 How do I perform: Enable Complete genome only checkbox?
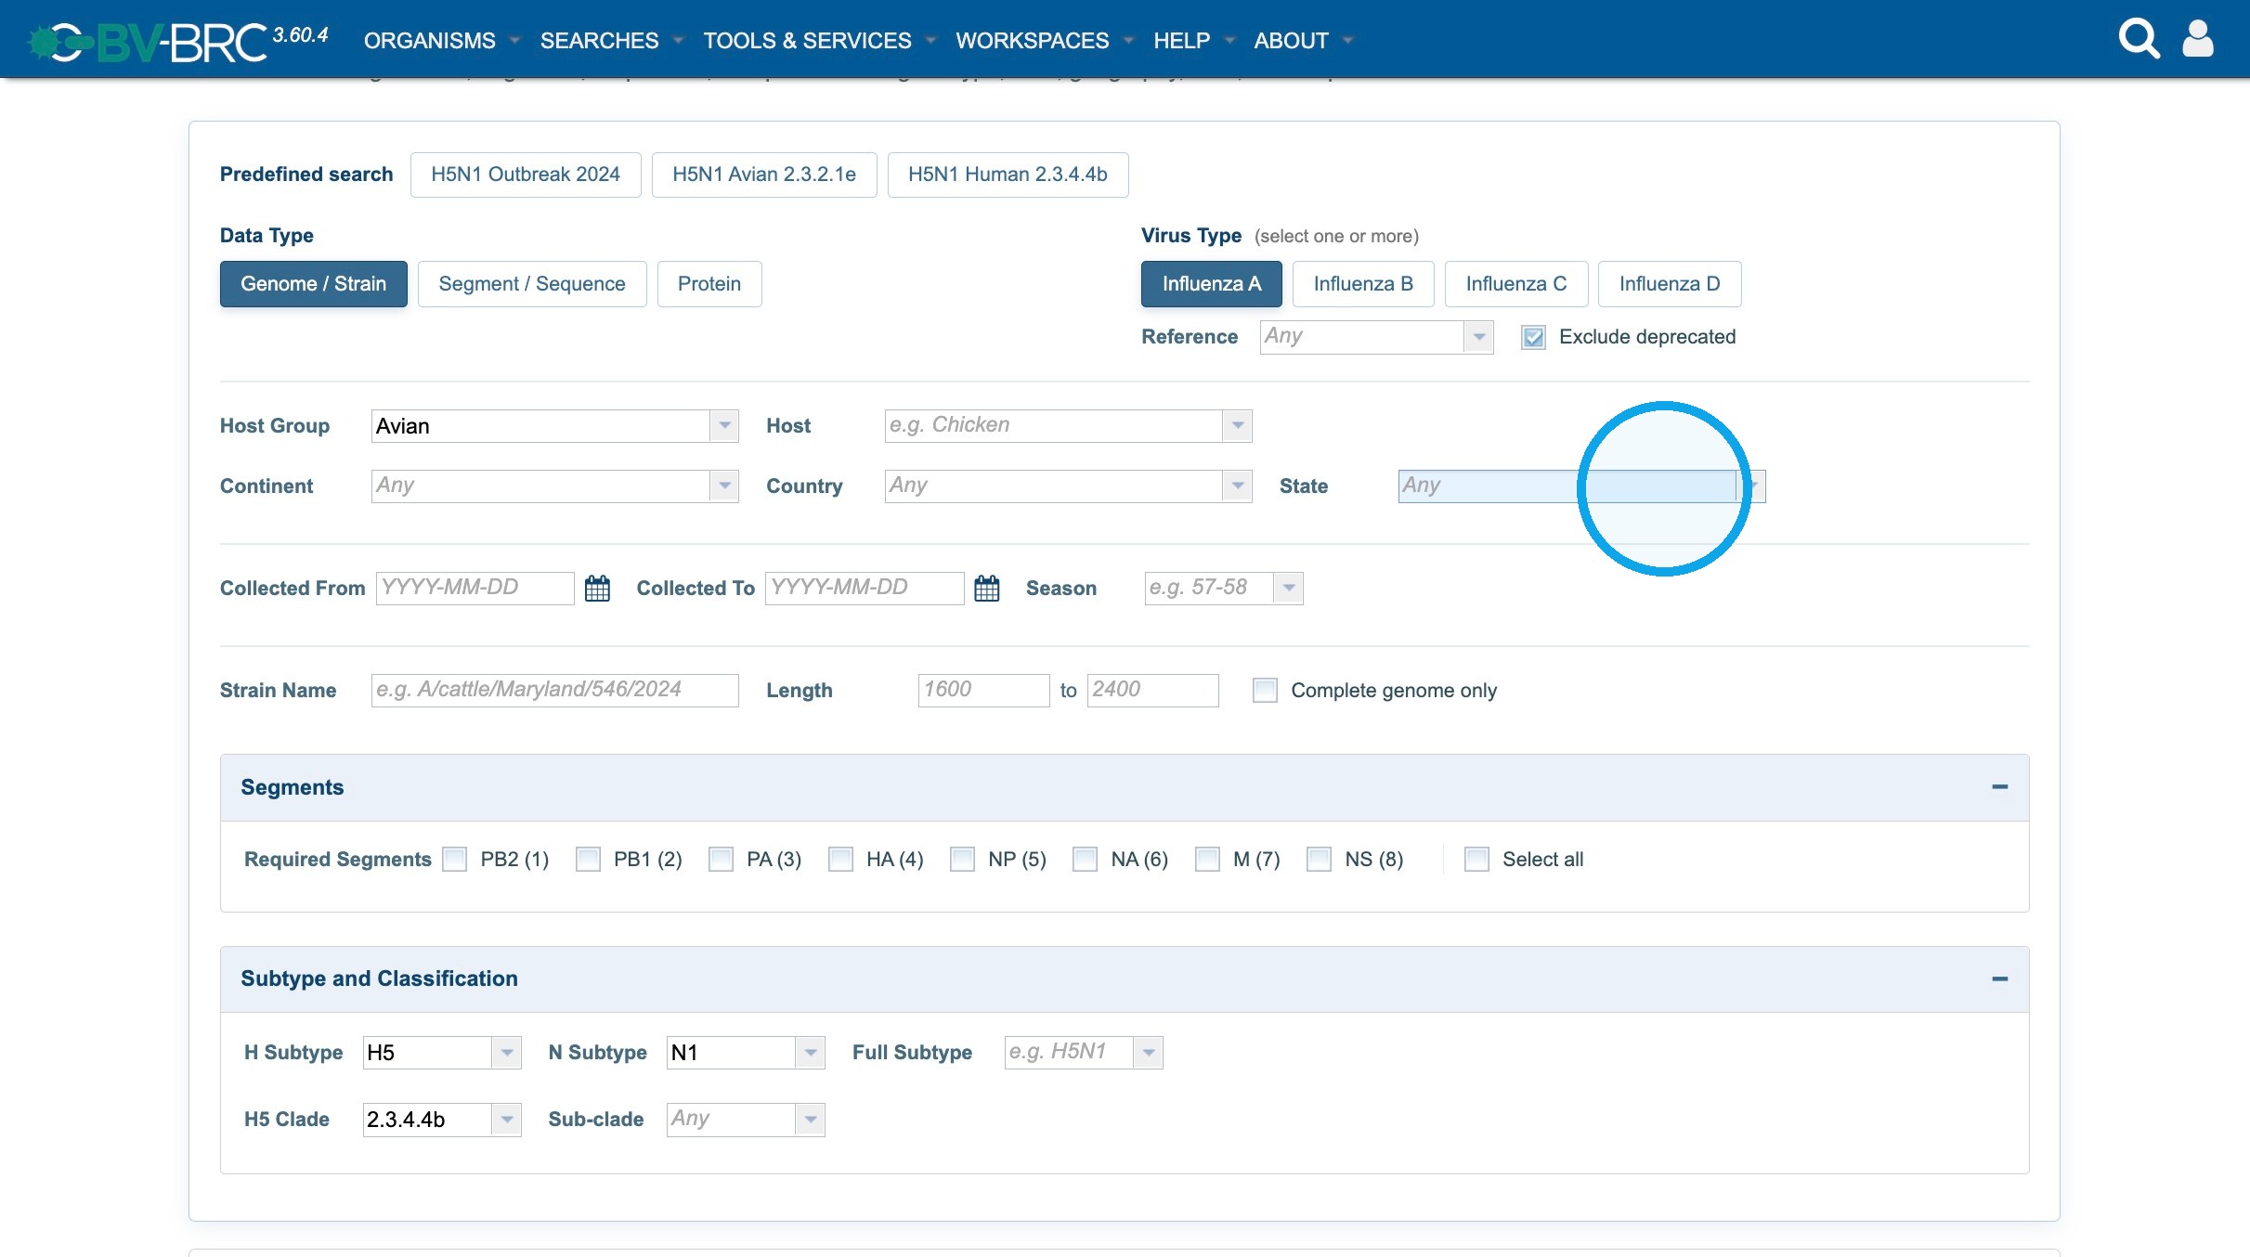[1265, 690]
